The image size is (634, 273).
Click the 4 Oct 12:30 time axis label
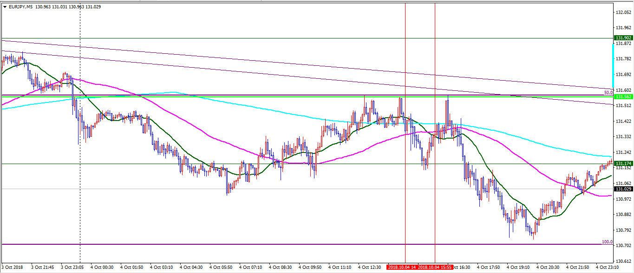370,267
